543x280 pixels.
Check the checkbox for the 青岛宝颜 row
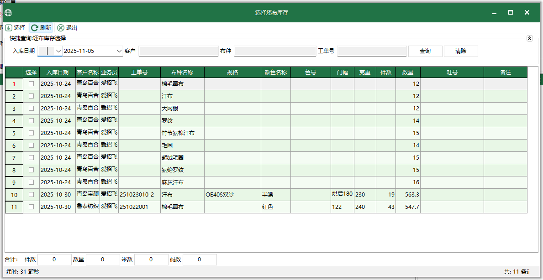pos(31,194)
